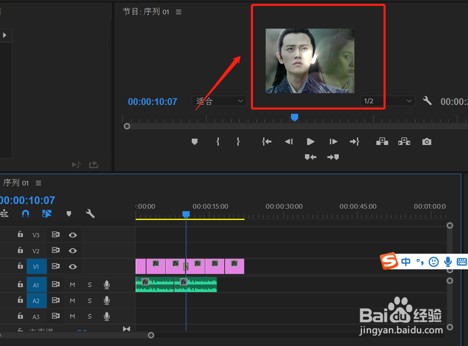Select last pink clip on V1
The image size is (468, 346).
(x=234, y=266)
